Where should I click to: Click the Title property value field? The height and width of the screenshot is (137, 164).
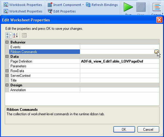pyautogui.click(x=120, y=80)
